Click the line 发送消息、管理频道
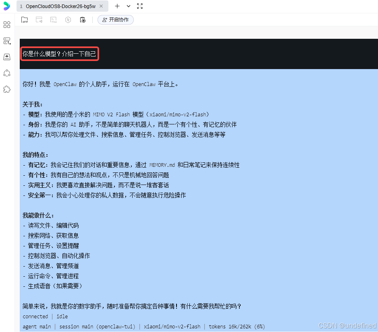Screen dimensions: 378x332 click(x=51, y=266)
